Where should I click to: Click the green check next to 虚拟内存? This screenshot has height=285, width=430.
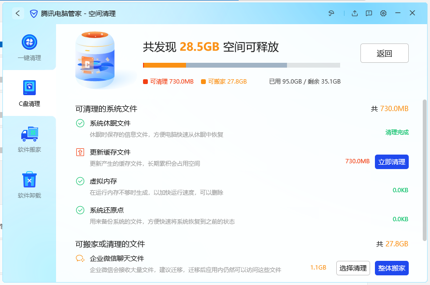(80, 181)
